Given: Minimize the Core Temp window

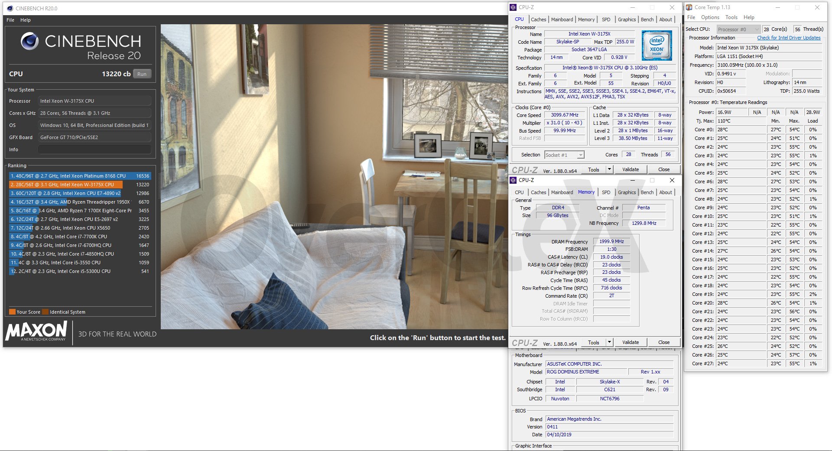Looking at the screenshot, I should click(778, 7).
